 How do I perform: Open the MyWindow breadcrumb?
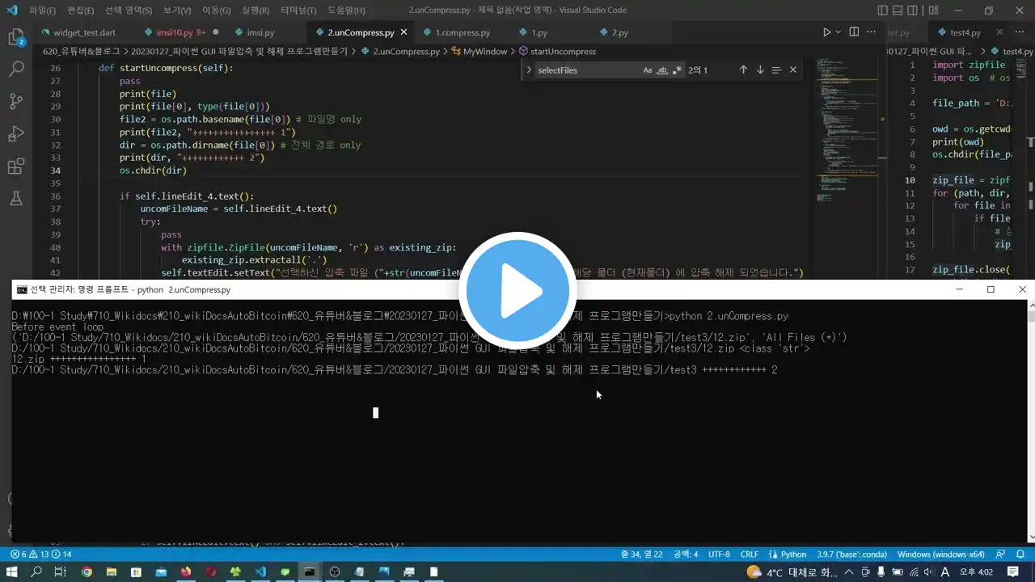(479, 51)
